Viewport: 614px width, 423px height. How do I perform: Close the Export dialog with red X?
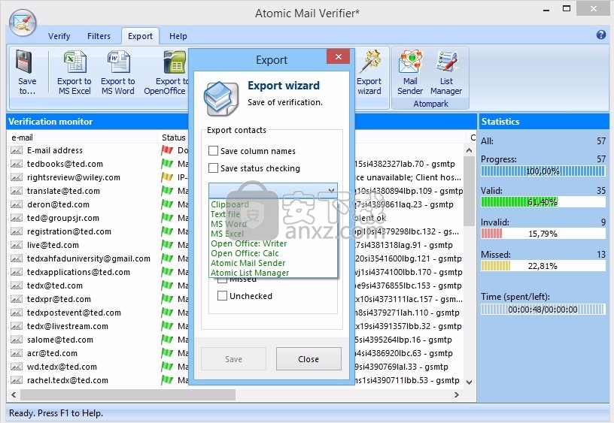(x=339, y=56)
